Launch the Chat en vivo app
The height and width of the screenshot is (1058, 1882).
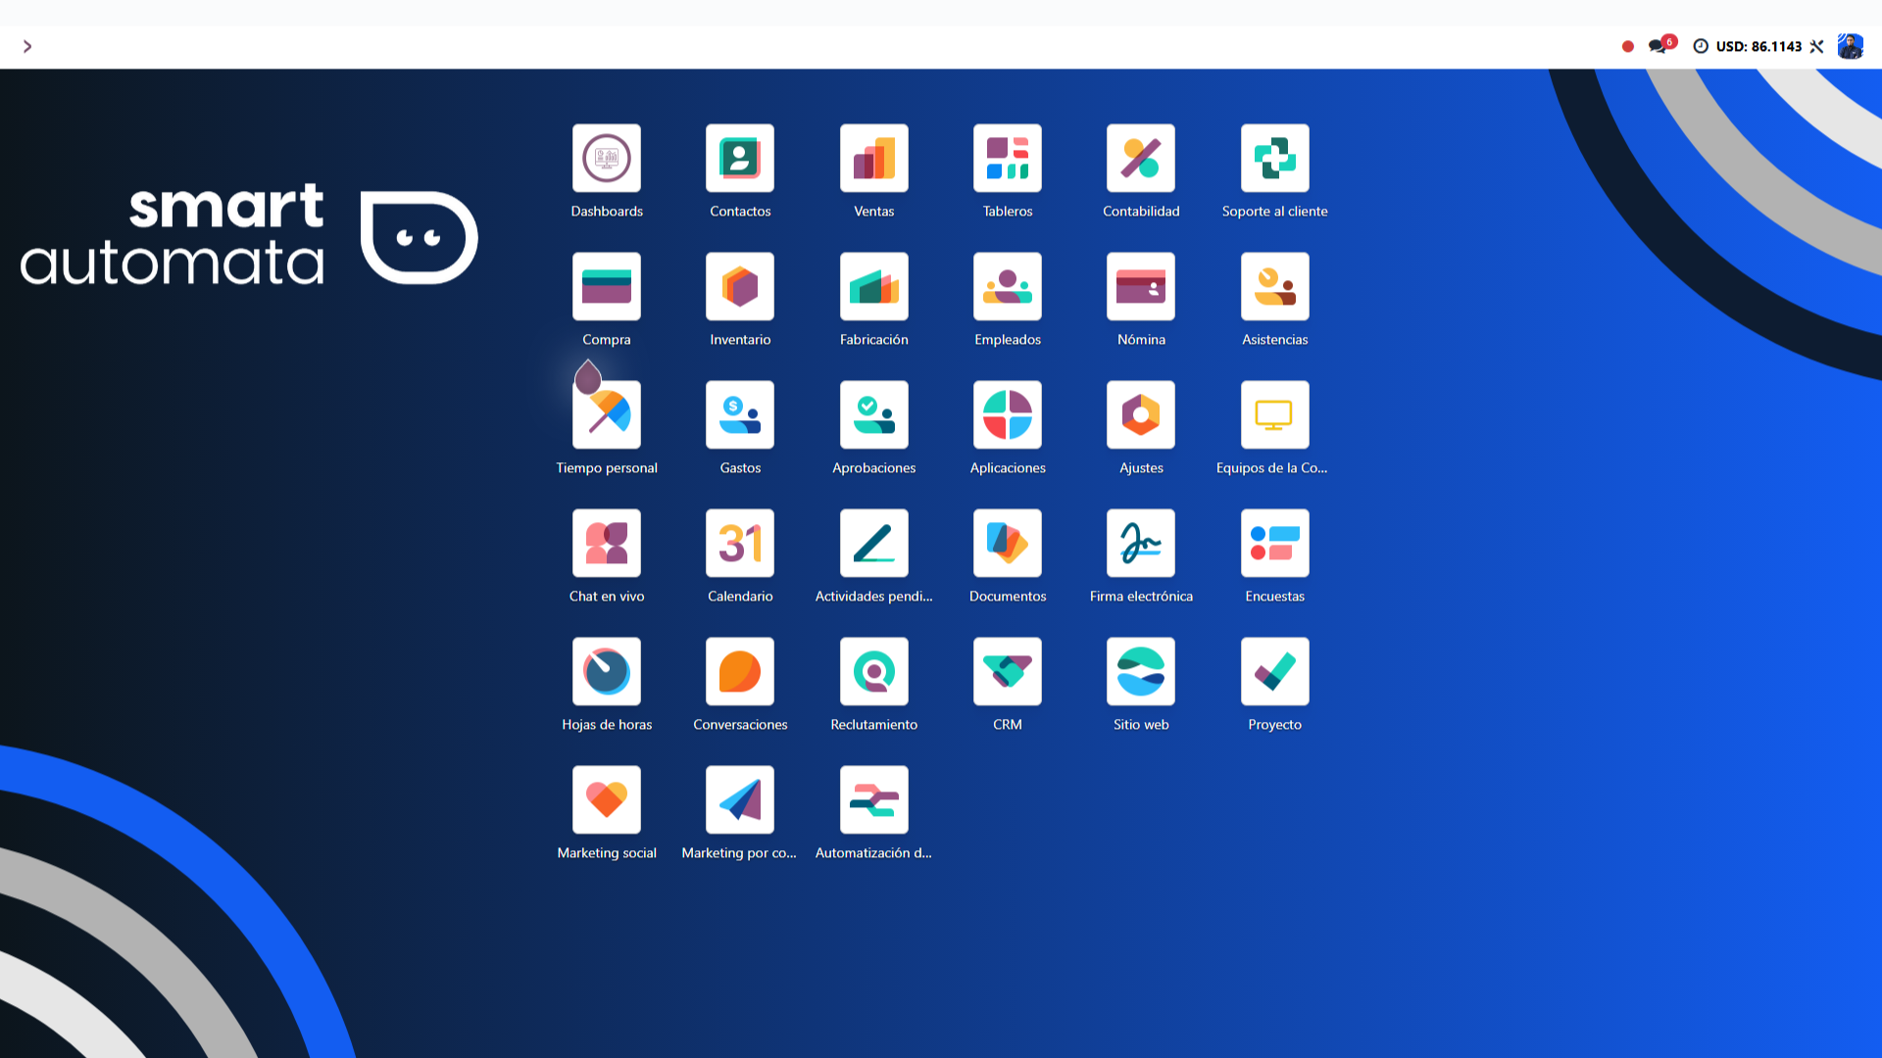(607, 543)
